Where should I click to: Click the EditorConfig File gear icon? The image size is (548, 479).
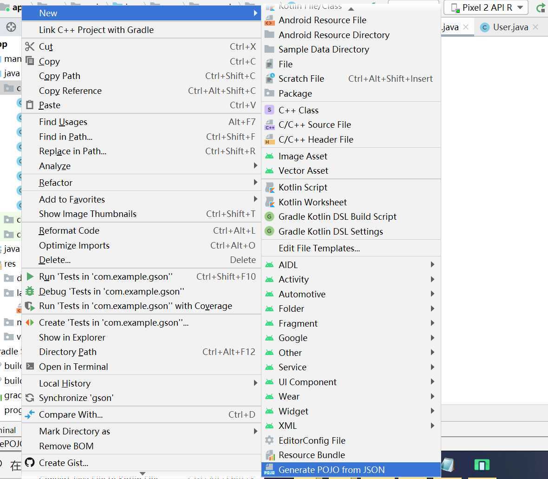coord(269,440)
